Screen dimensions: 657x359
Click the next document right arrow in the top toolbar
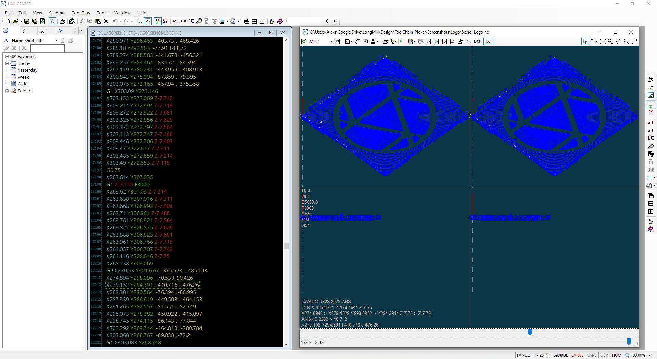335,21
